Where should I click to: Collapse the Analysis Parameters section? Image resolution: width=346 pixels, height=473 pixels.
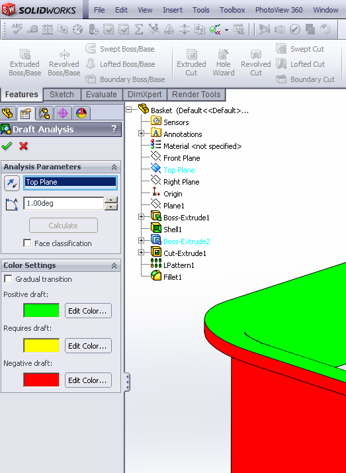pyautogui.click(x=114, y=167)
